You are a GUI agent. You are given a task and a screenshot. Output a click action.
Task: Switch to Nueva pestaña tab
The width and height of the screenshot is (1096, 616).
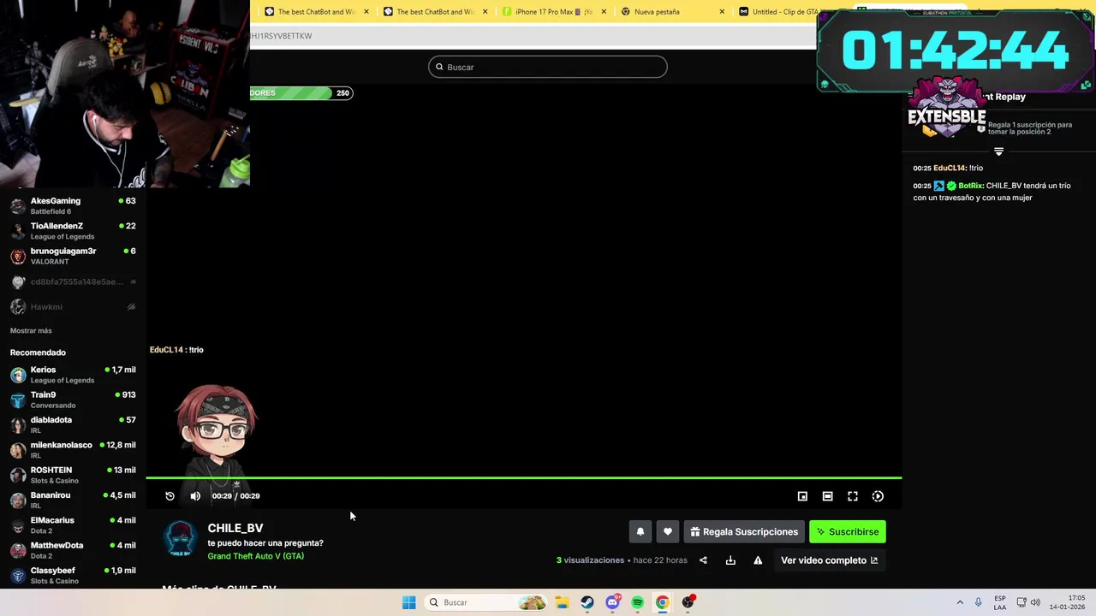click(x=673, y=12)
